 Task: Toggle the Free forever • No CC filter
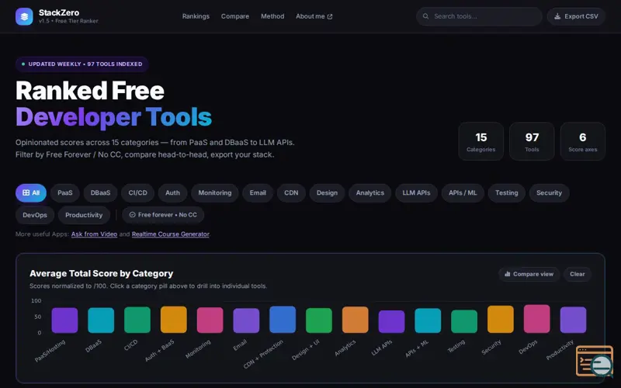click(x=163, y=215)
